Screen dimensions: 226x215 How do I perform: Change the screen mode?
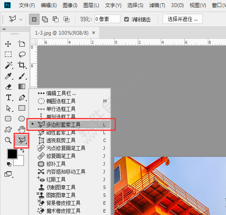click(x=8, y=174)
